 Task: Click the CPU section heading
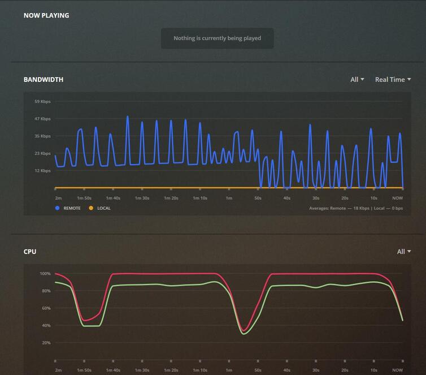coord(30,252)
